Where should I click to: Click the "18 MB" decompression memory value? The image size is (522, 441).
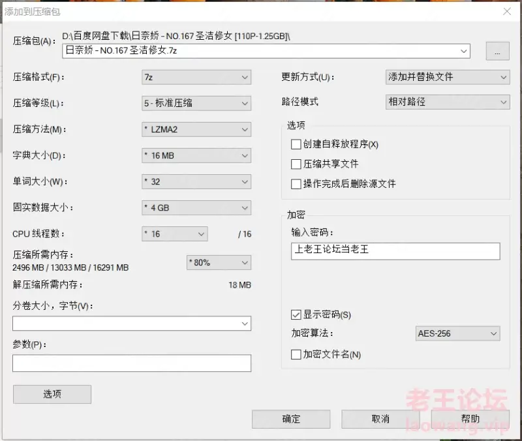point(239,285)
